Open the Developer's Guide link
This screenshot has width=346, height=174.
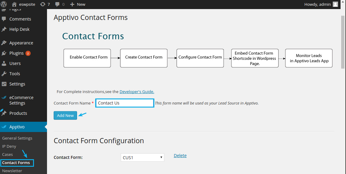137,92
